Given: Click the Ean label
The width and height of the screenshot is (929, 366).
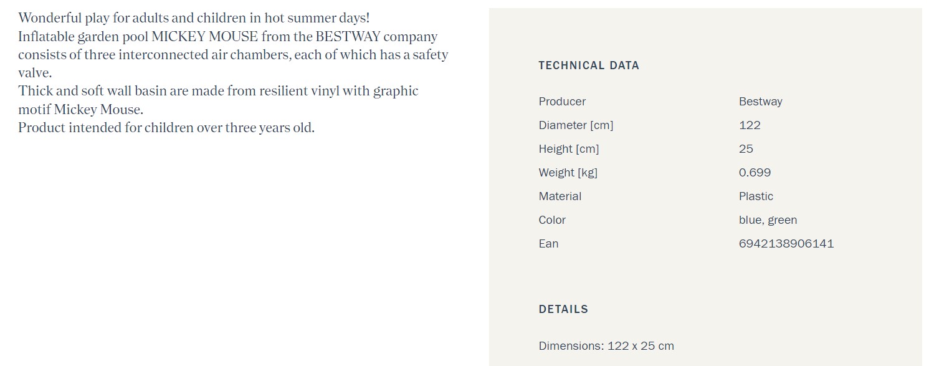Looking at the screenshot, I should point(548,244).
